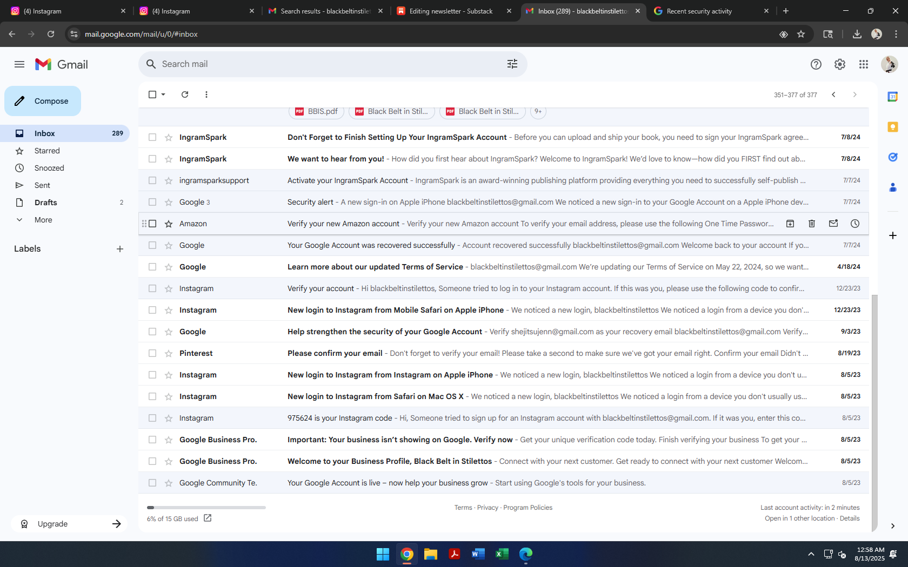Open the 9+ more attachments chip
The image size is (908, 567).
click(x=538, y=111)
